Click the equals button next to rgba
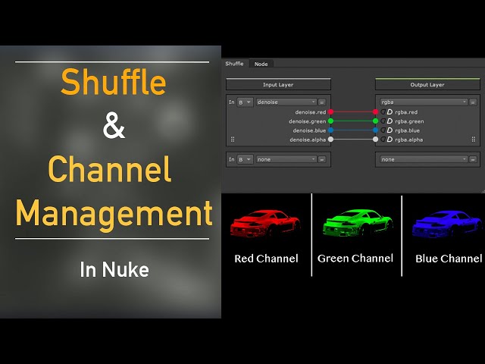This screenshot has width=485, height=364. [473, 102]
